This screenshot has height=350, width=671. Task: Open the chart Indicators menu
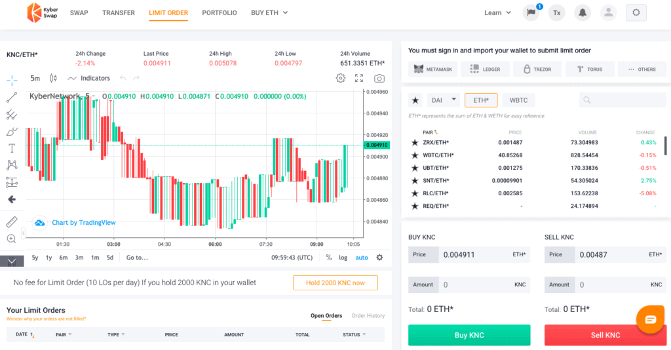89,78
